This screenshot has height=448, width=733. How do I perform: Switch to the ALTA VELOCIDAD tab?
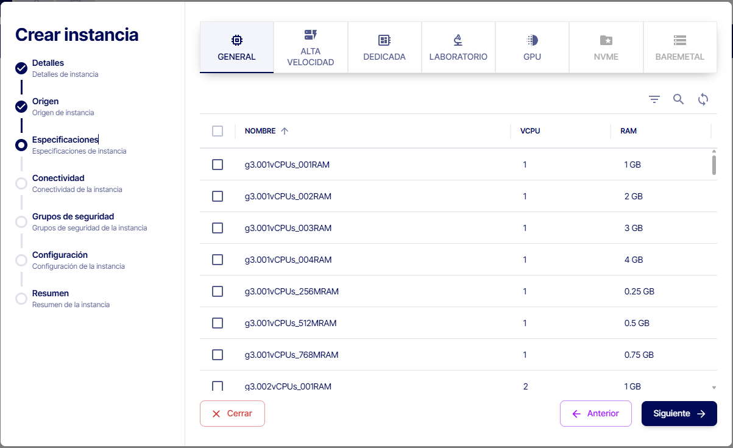pyautogui.click(x=311, y=48)
